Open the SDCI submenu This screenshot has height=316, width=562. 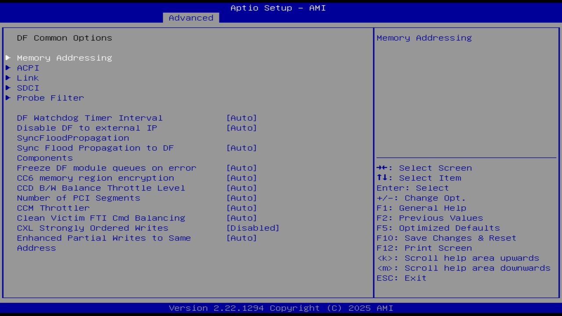pyautogui.click(x=28, y=88)
